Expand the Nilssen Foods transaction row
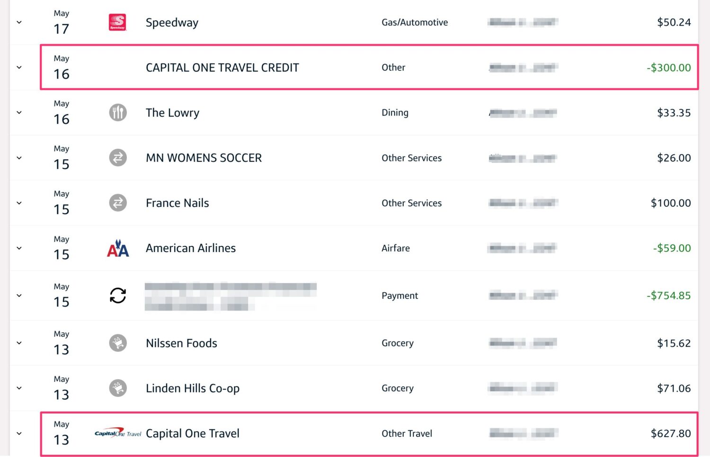The image size is (710, 457). click(19, 342)
